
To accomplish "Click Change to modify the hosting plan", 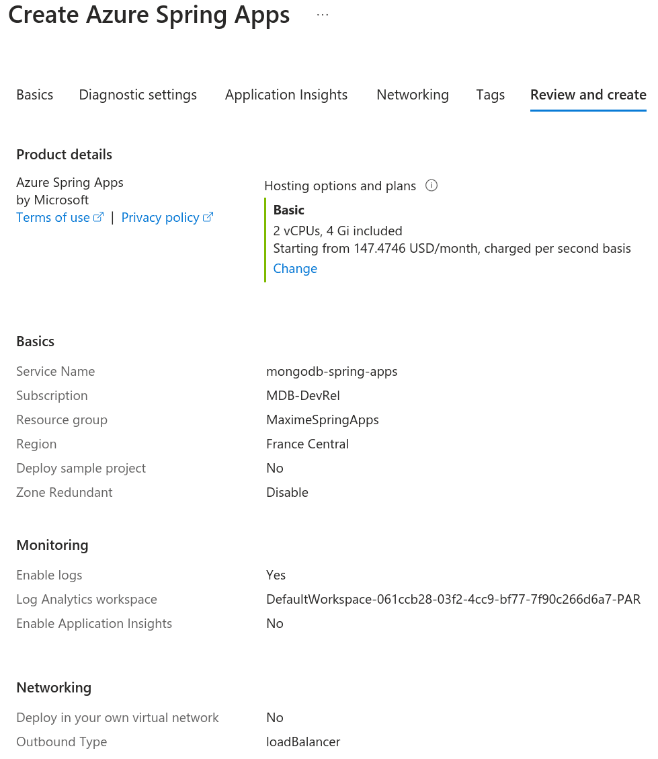I will click(x=295, y=268).
